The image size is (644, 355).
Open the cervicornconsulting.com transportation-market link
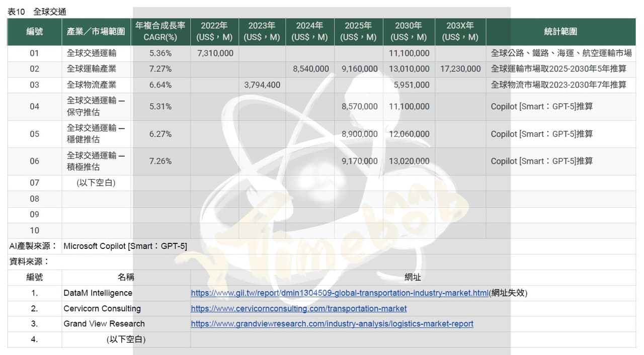[x=299, y=308]
